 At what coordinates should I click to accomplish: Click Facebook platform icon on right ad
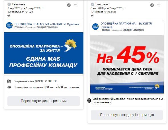[x=152, y=5]
